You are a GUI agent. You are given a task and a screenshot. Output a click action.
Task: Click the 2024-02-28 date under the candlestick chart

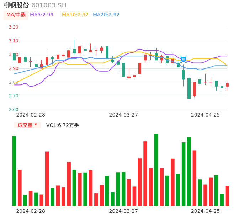click(x=31, y=115)
